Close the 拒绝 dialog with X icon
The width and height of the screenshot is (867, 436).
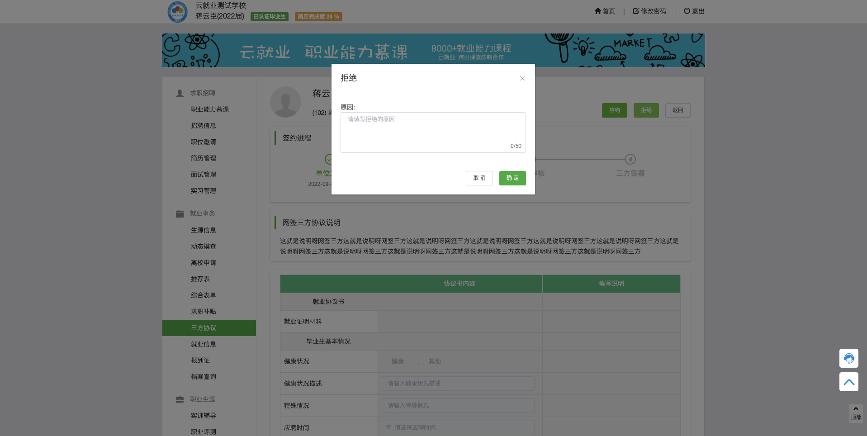coord(522,78)
